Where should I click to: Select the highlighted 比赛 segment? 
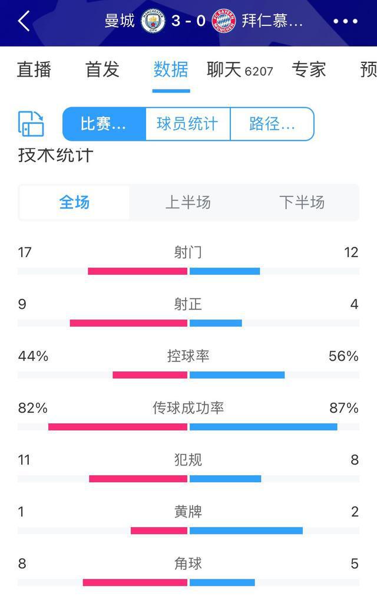click(103, 124)
